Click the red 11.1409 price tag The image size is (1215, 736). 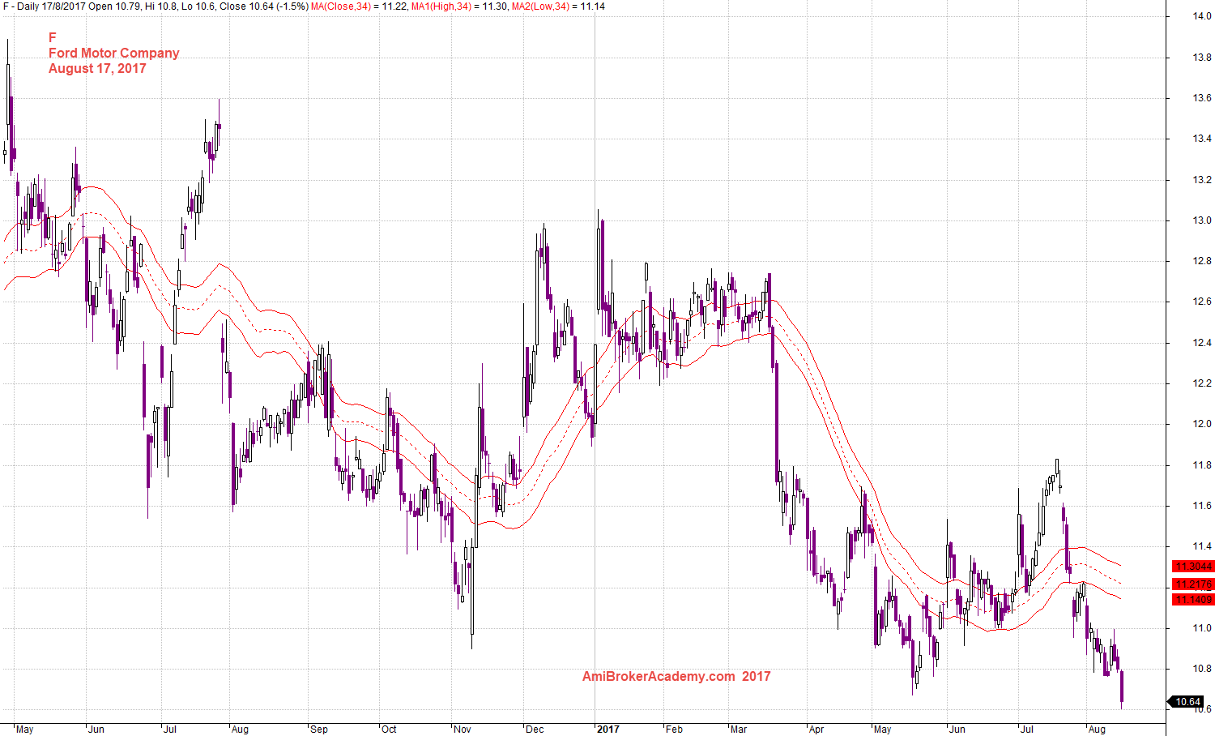[1193, 600]
